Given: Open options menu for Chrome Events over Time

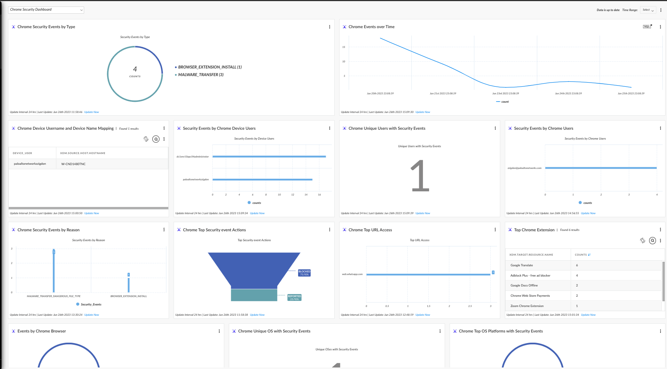Looking at the screenshot, I should point(661,27).
